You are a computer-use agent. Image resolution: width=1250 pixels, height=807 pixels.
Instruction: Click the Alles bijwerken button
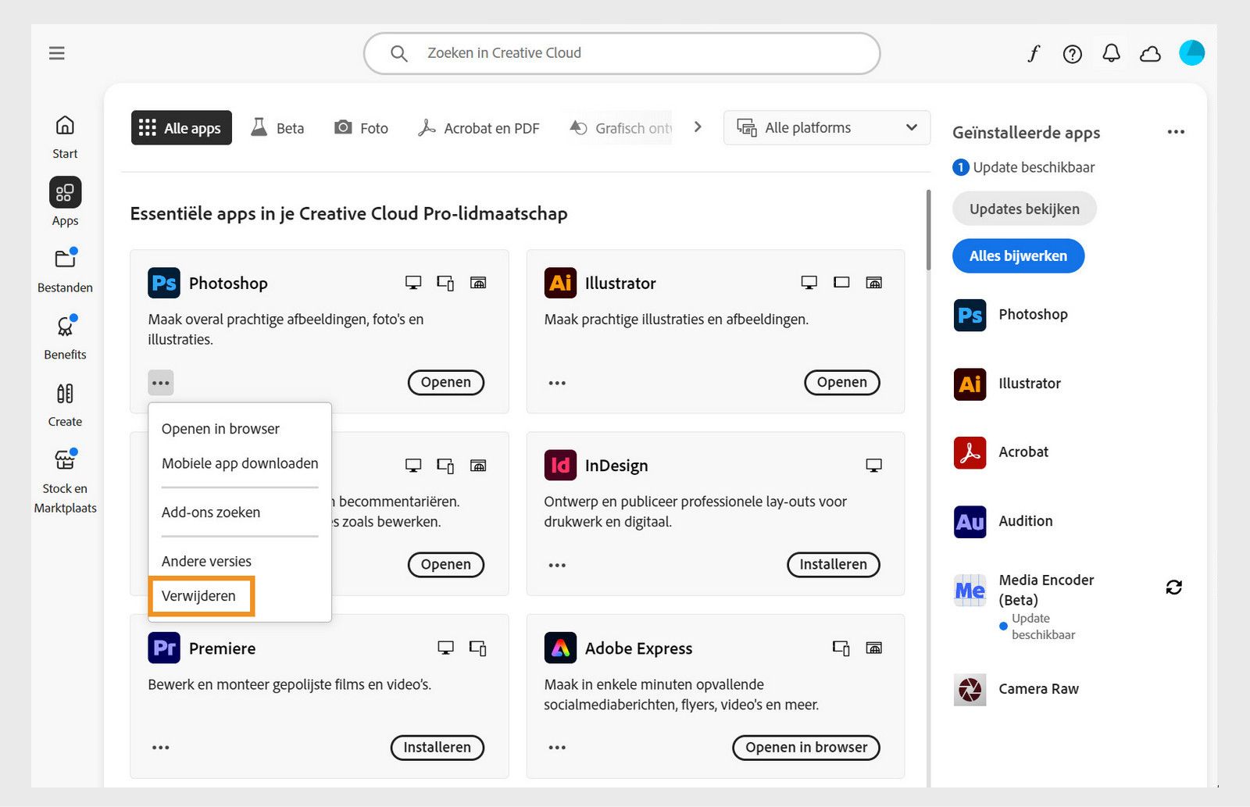pos(1017,255)
